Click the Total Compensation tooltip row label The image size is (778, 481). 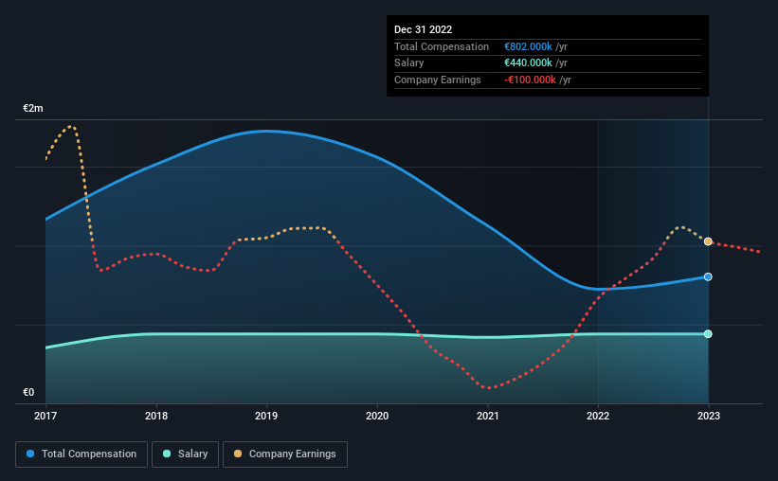[442, 46]
